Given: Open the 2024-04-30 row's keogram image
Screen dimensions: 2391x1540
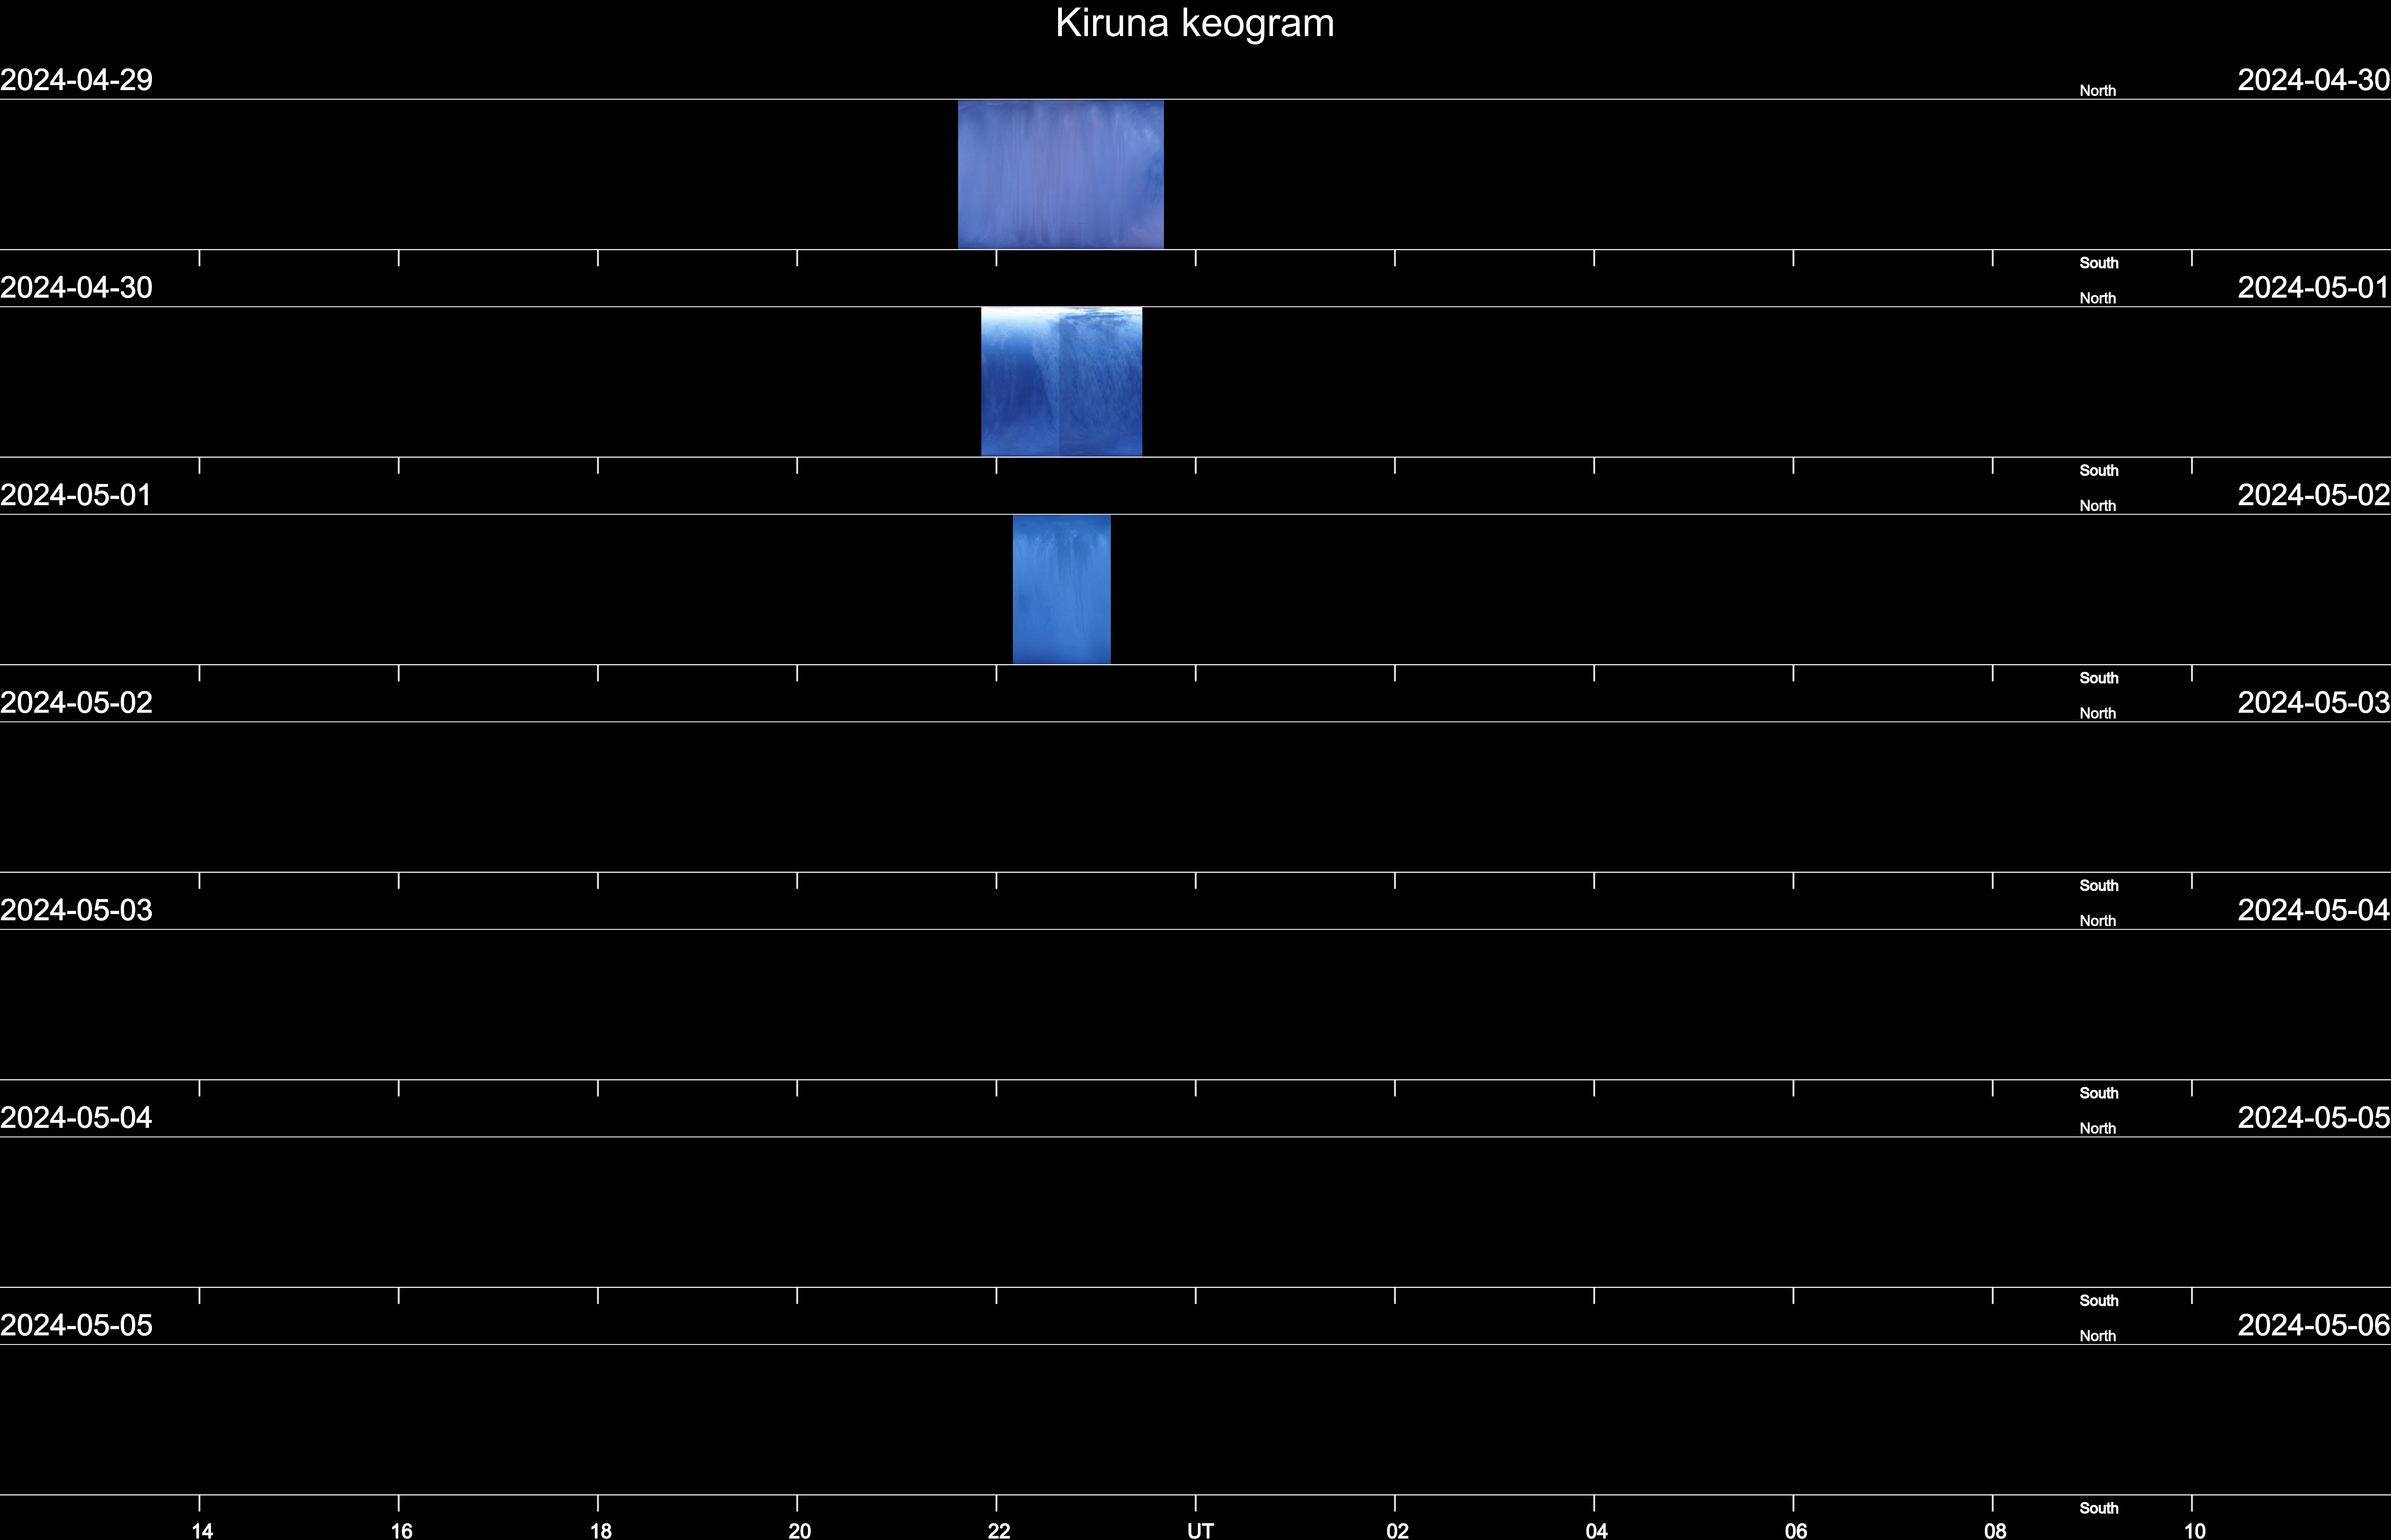Looking at the screenshot, I should pos(1061,382).
